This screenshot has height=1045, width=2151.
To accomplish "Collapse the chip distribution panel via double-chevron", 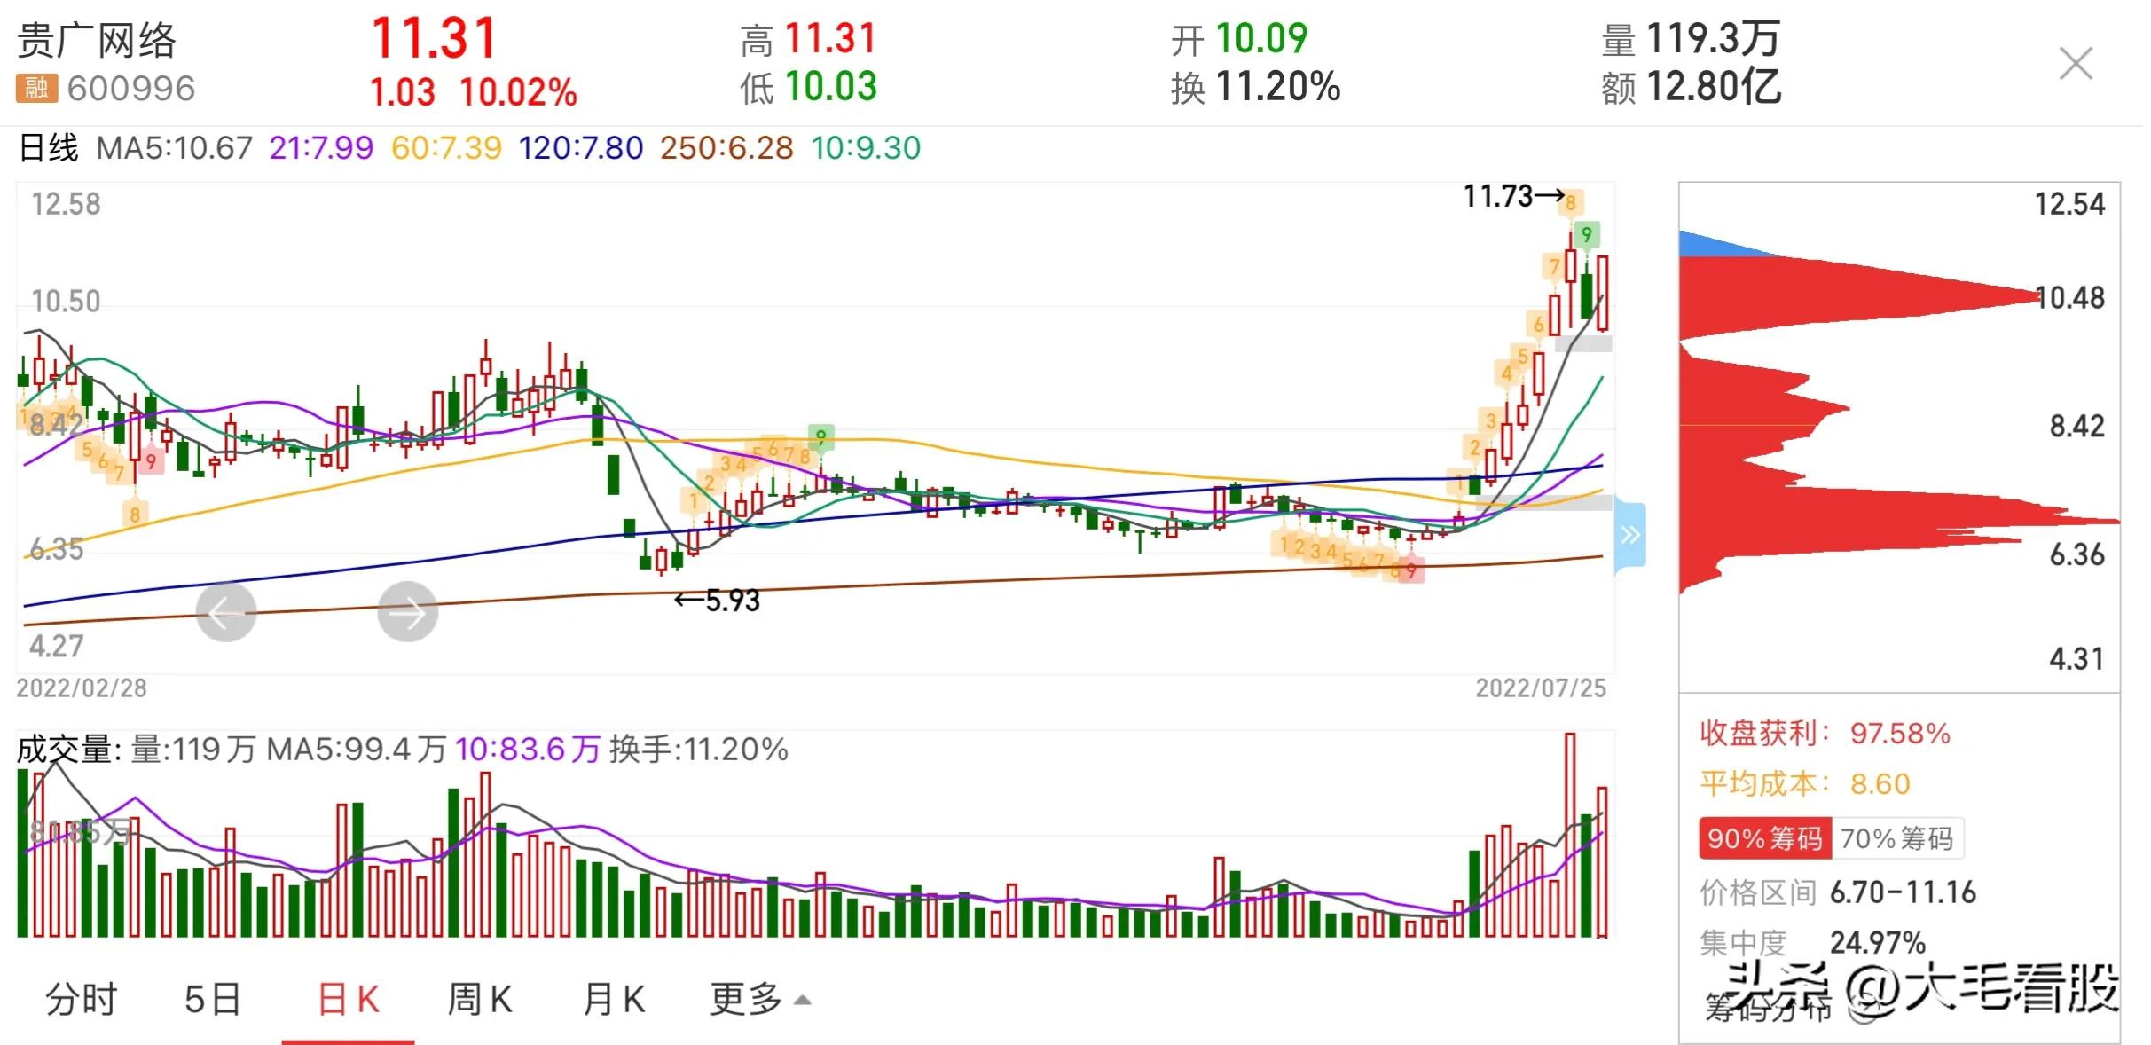I will (1630, 534).
